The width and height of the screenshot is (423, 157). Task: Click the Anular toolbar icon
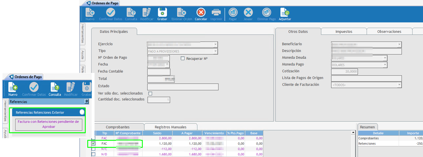pyautogui.click(x=248, y=13)
